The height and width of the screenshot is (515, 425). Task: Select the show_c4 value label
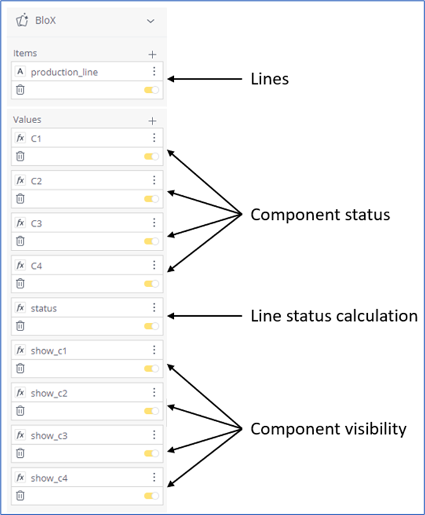(49, 479)
